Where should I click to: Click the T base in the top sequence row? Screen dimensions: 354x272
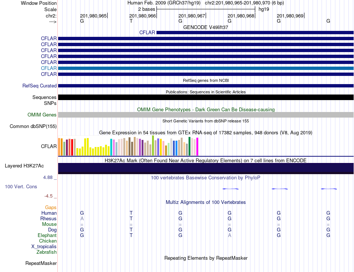(131, 21)
